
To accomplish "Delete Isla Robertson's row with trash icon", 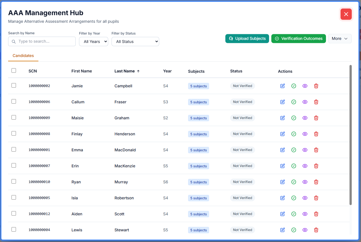I will pos(316,198).
